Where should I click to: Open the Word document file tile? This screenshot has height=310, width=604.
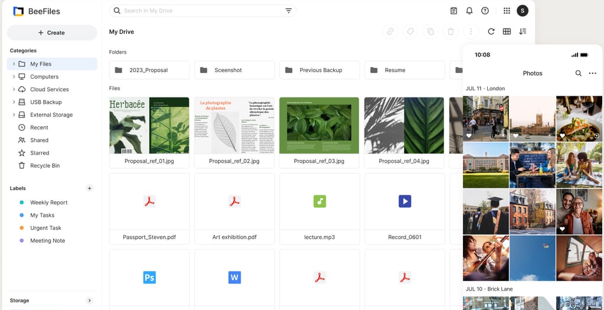click(x=235, y=279)
